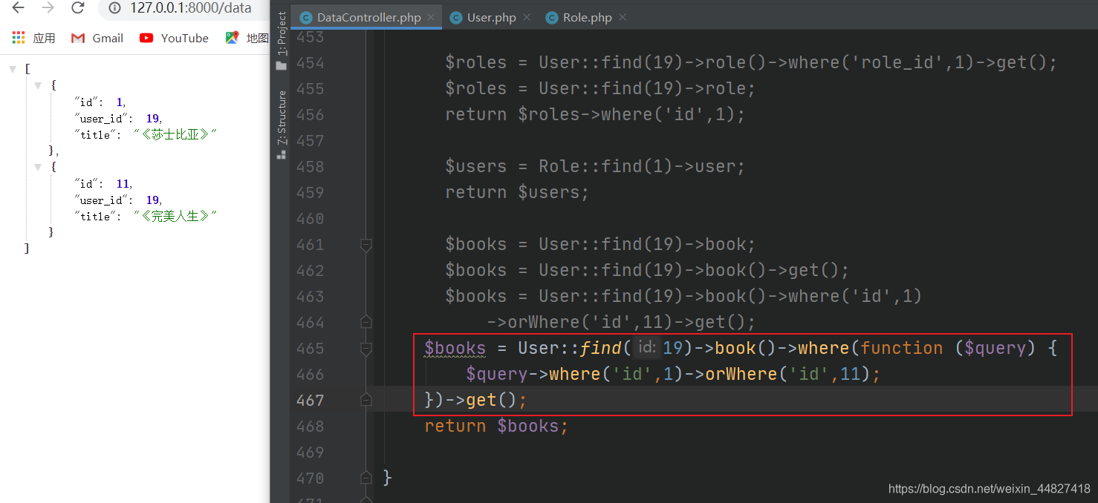1098x503 pixels.
Task: Toggle code fold marker on line 467
Action: click(366, 400)
